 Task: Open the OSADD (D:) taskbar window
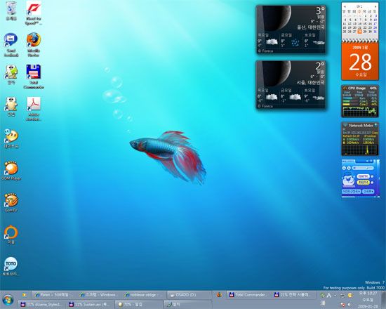[x=189, y=295]
